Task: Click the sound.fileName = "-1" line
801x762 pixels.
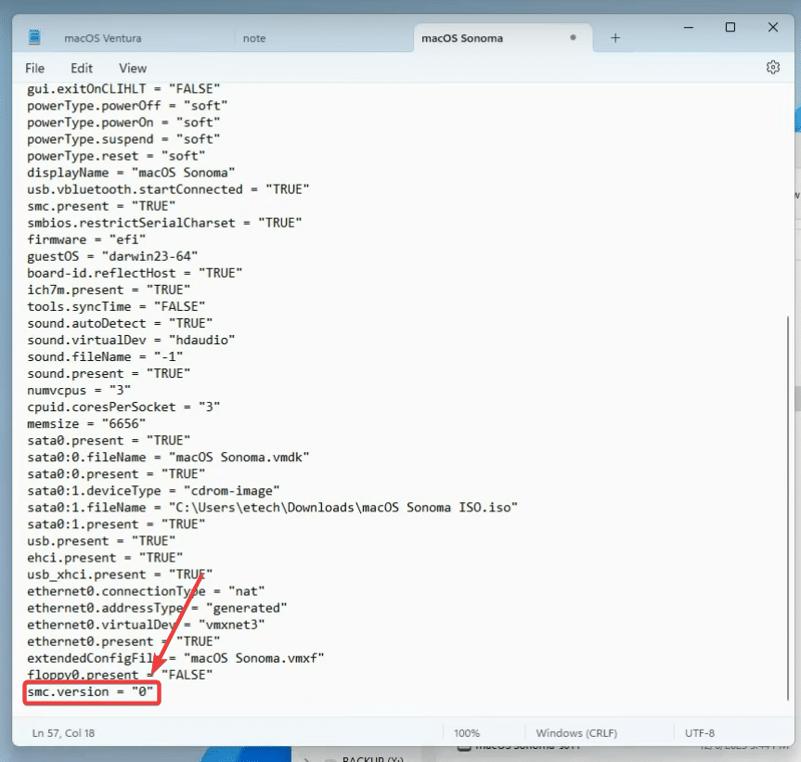Action: [x=105, y=357]
